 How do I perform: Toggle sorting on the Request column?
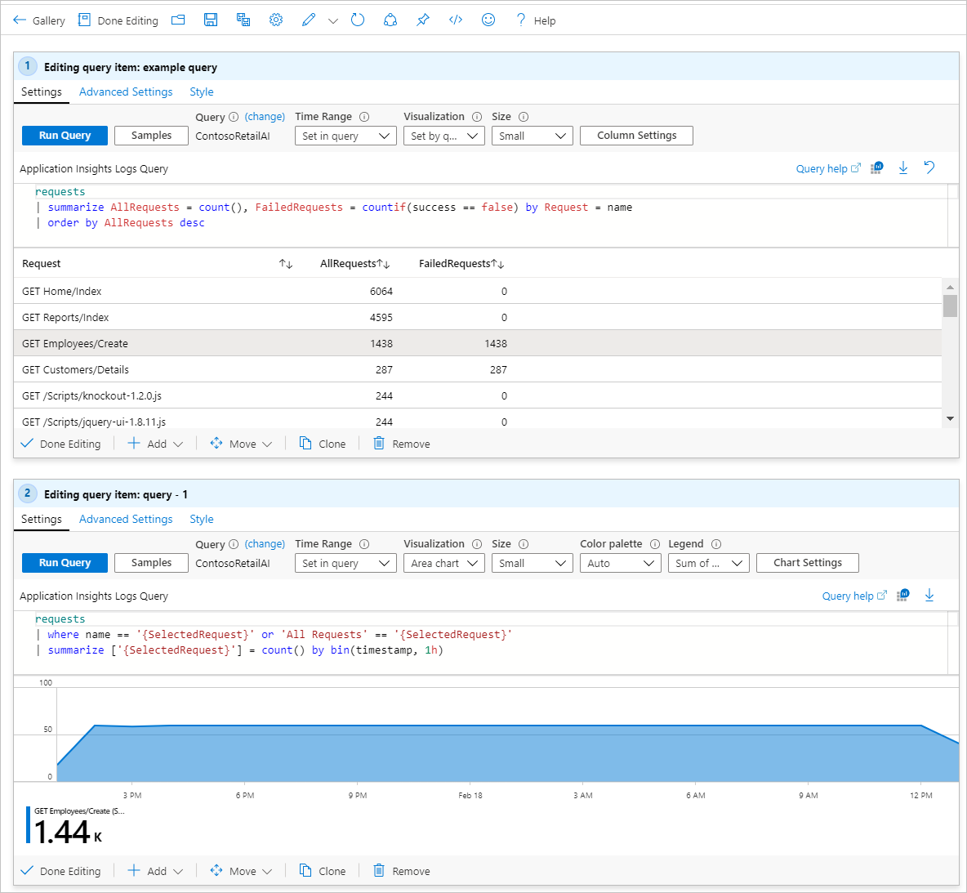(x=285, y=264)
